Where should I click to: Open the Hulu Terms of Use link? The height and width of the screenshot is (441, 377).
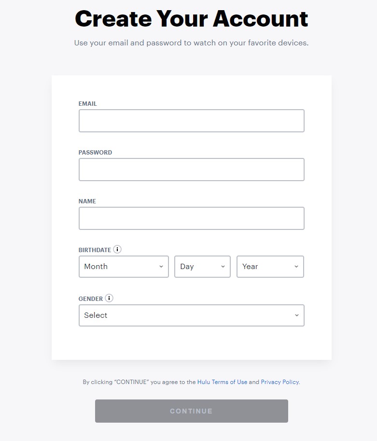(222, 382)
